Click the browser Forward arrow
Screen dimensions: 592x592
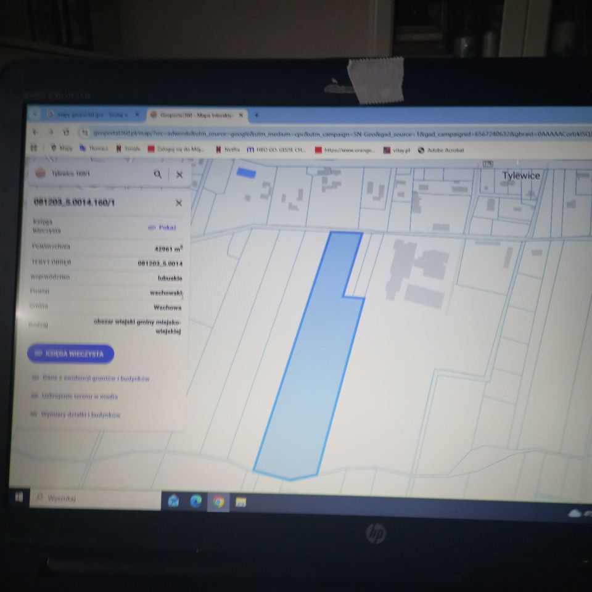[51, 132]
